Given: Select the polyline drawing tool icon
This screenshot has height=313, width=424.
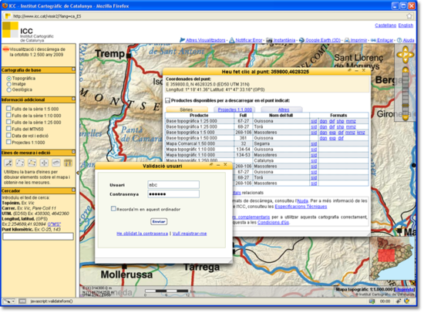Looking at the screenshot, I should pyautogui.click(x=20, y=163).
